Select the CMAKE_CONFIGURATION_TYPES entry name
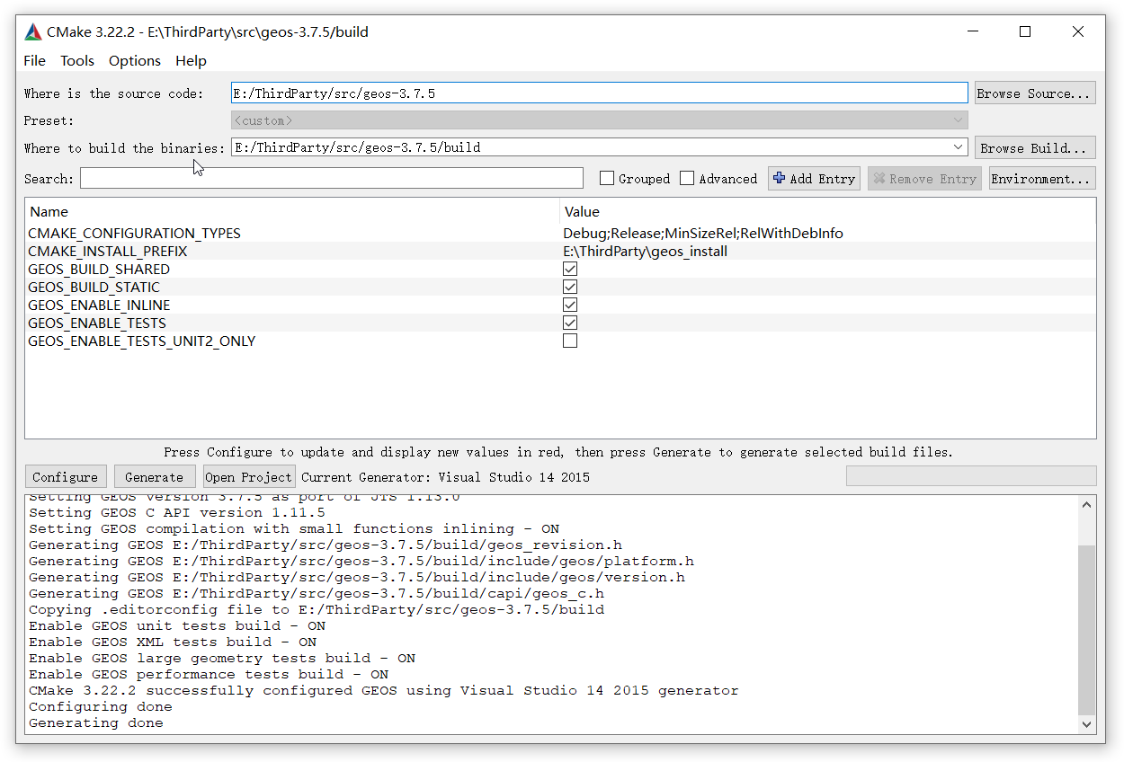The height and width of the screenshot is (762, 1124). point(134,233)
